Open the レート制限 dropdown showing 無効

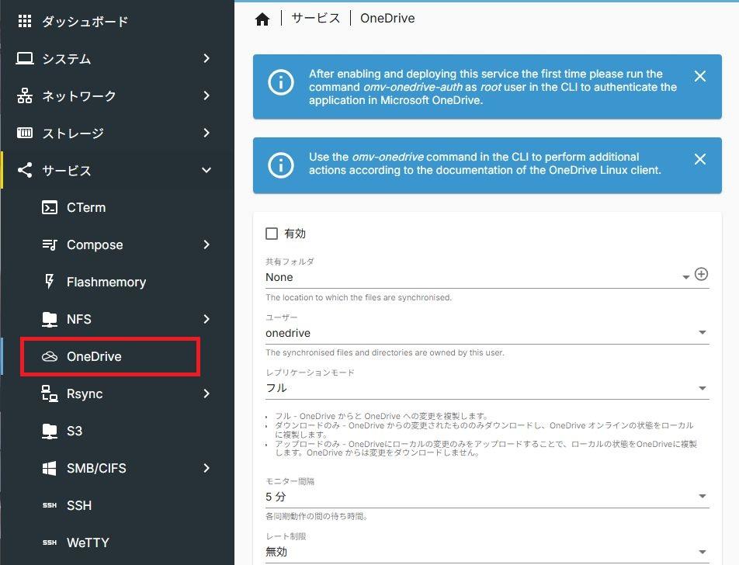(487, 551)
